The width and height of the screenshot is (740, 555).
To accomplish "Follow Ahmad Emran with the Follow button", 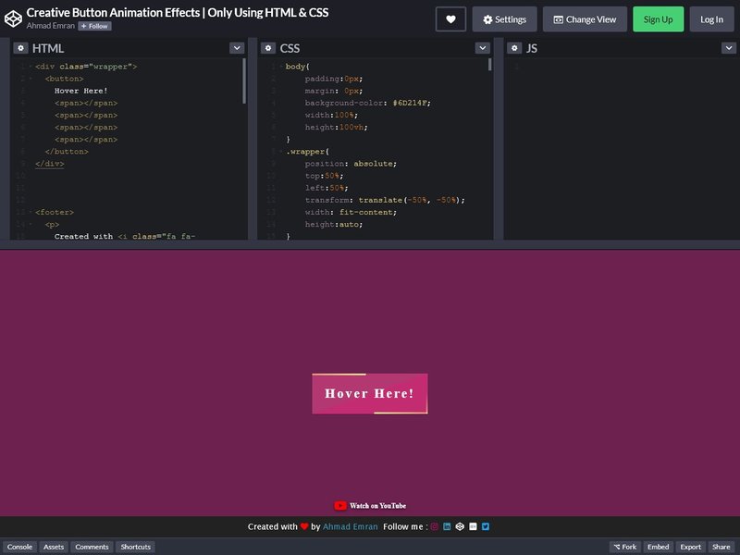I will click(95, 27).
